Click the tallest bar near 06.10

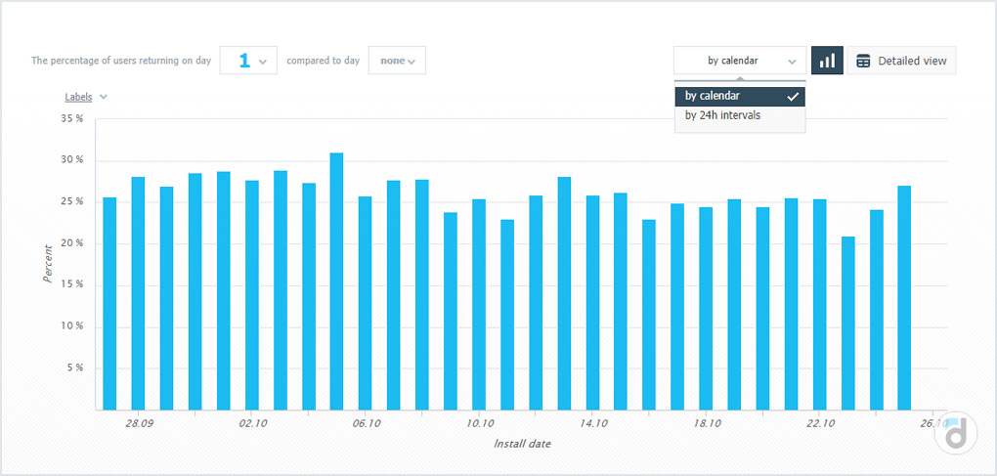tap(336, 281)
